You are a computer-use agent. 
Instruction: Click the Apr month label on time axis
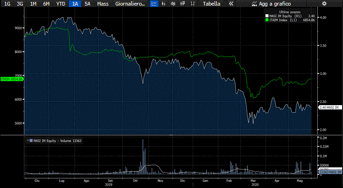pos(277,181)
